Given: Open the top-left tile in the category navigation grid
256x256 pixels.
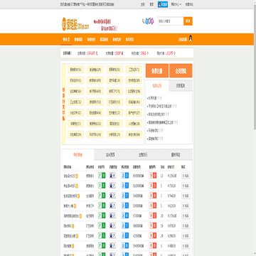Looking at the screenshot, I should 75,70.
